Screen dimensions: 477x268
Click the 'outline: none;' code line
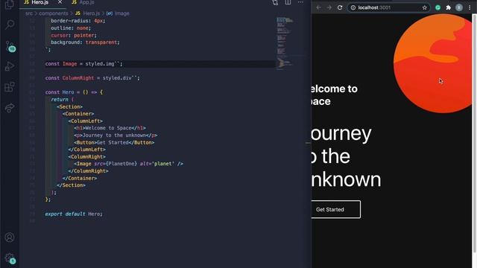[x=71, y=28]
